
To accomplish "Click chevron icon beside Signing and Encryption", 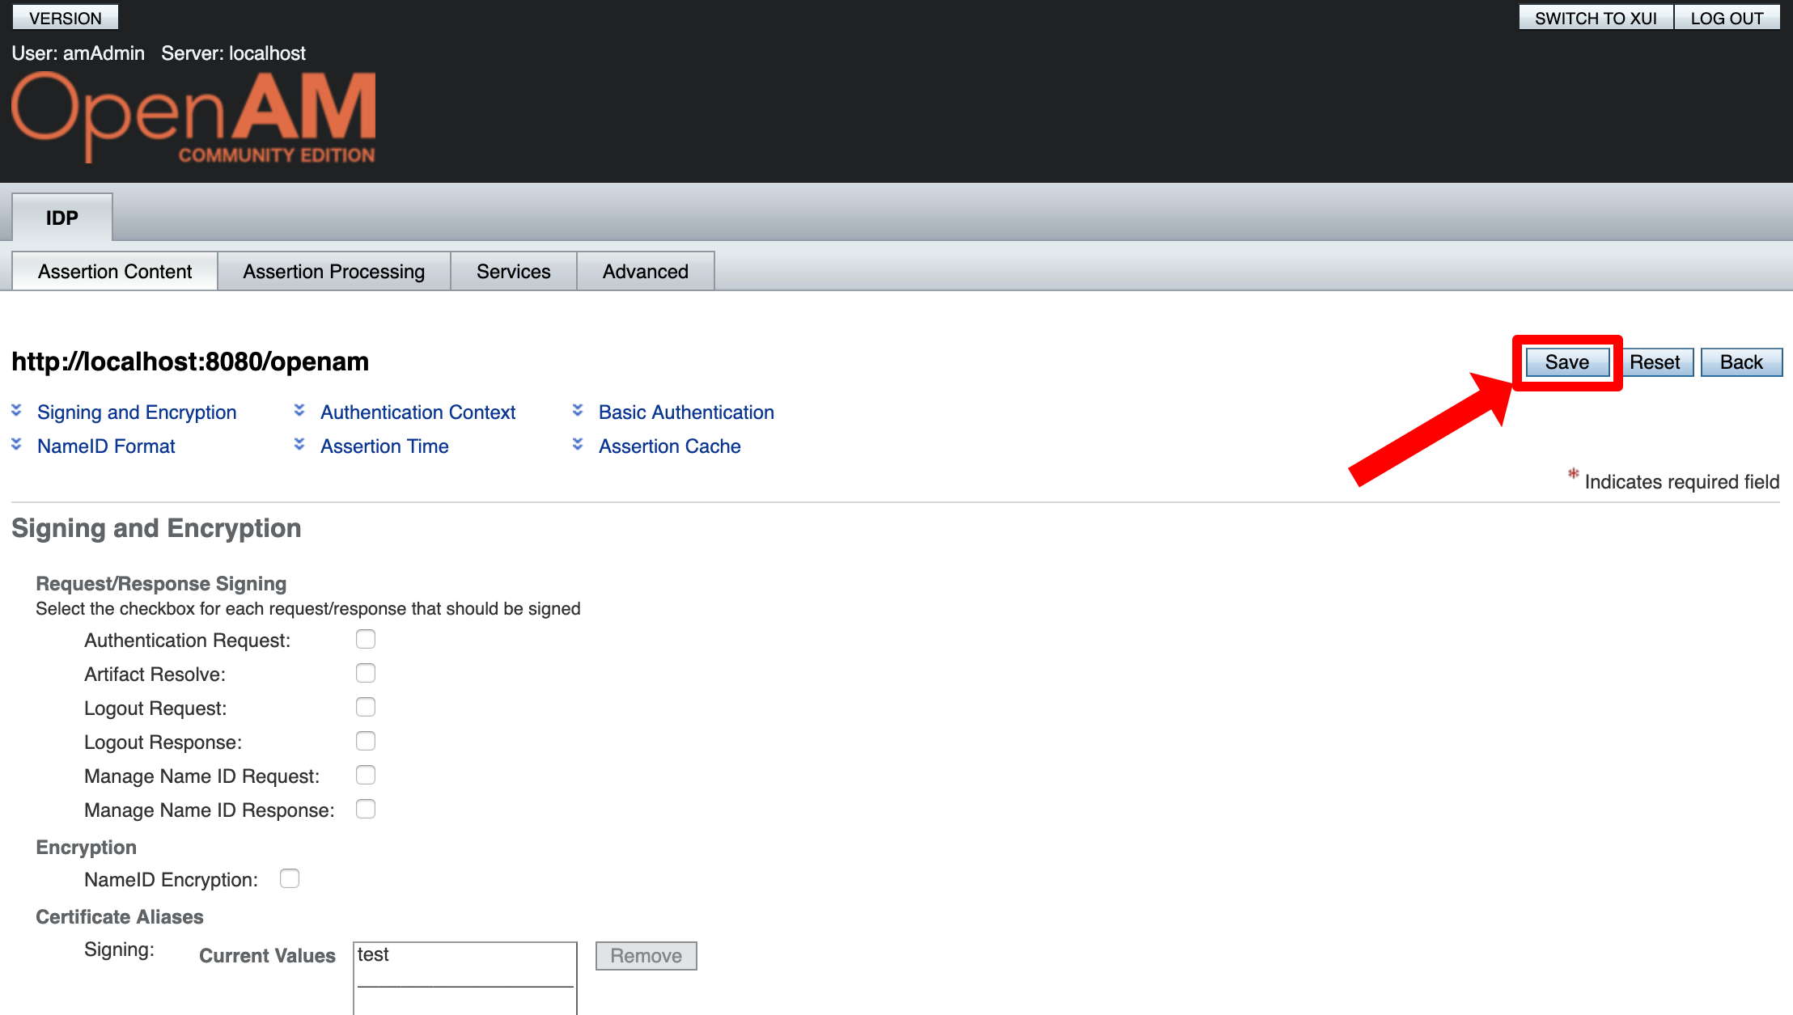I will [16, 411].
